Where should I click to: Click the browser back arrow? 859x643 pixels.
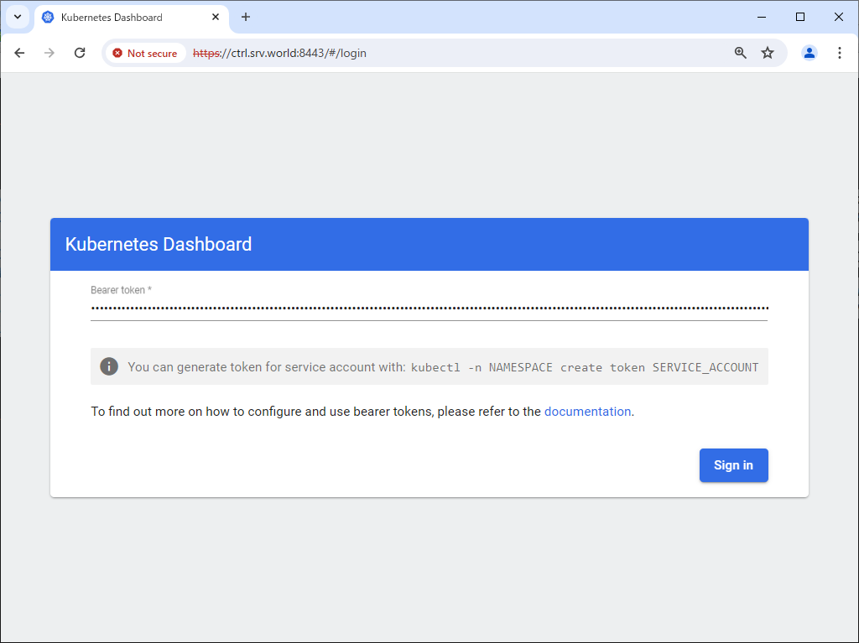coord(20,53)
